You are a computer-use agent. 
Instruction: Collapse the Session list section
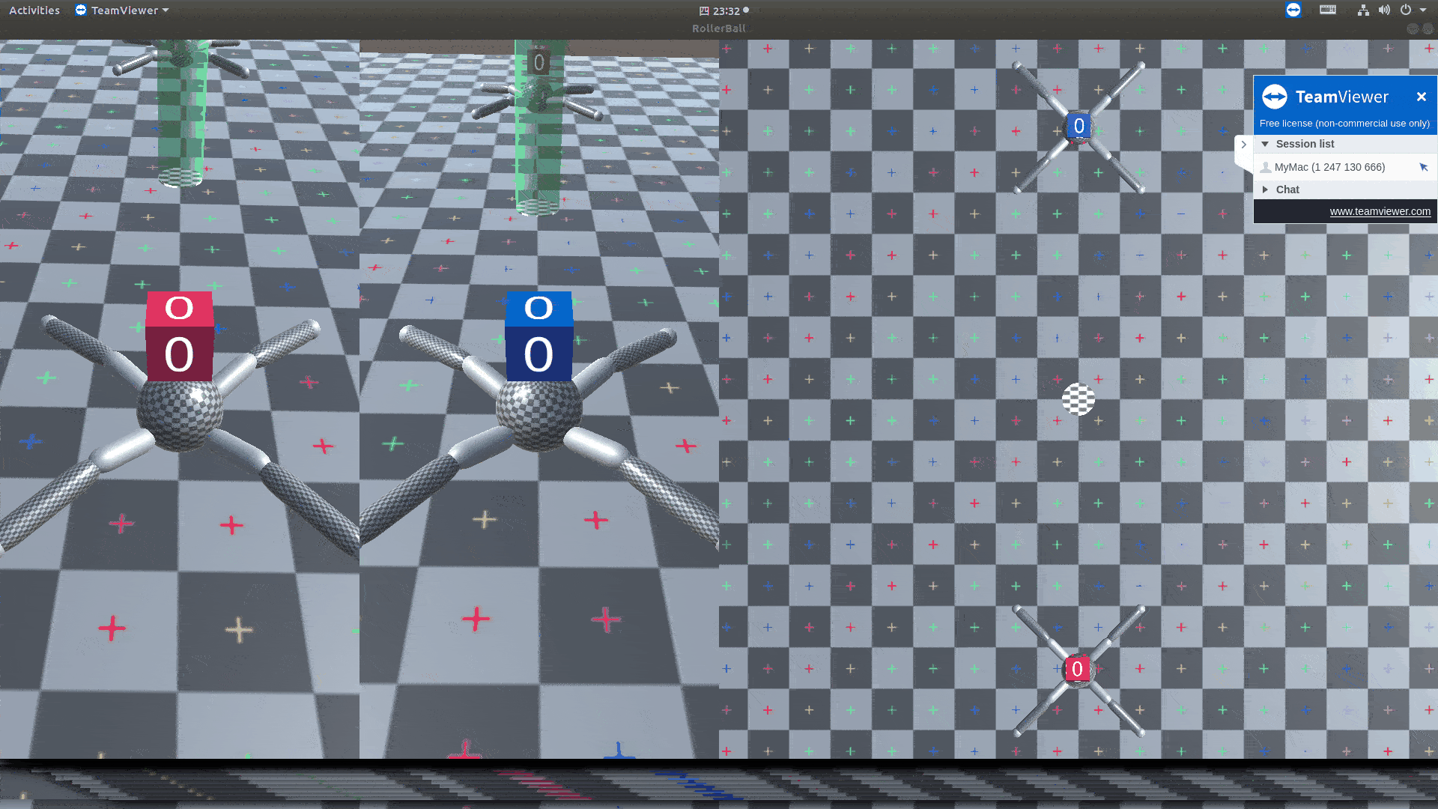[x=1265, y=144]
